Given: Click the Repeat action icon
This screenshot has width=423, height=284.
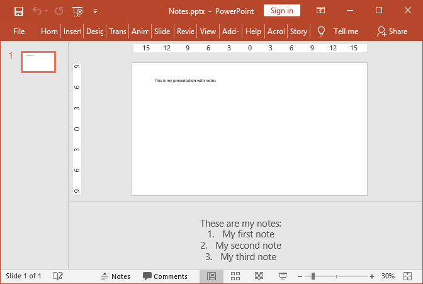Looking at the screenshot, I should (59, 11).
